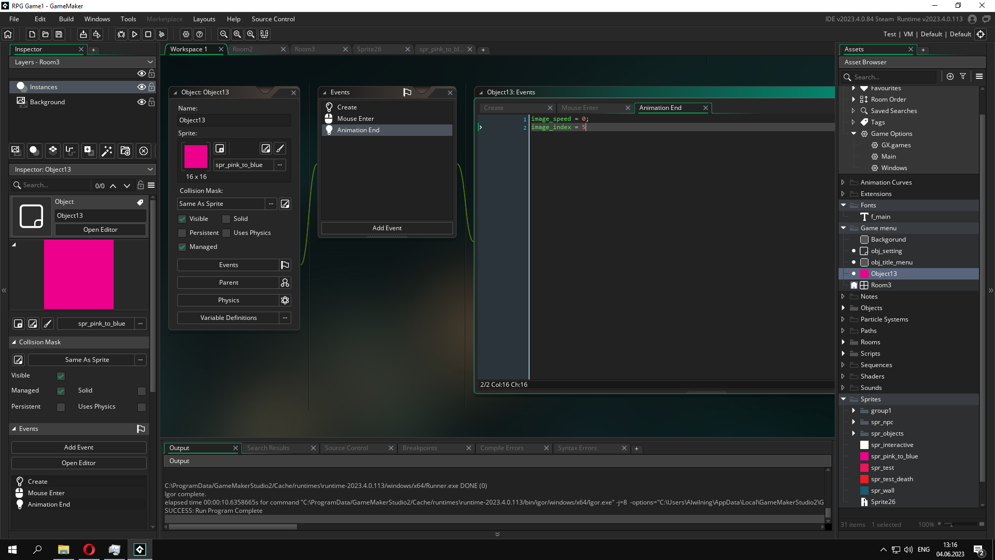Click pink sprite swatch in Object13 window
The image size is (995, 560).
[196, 157]
